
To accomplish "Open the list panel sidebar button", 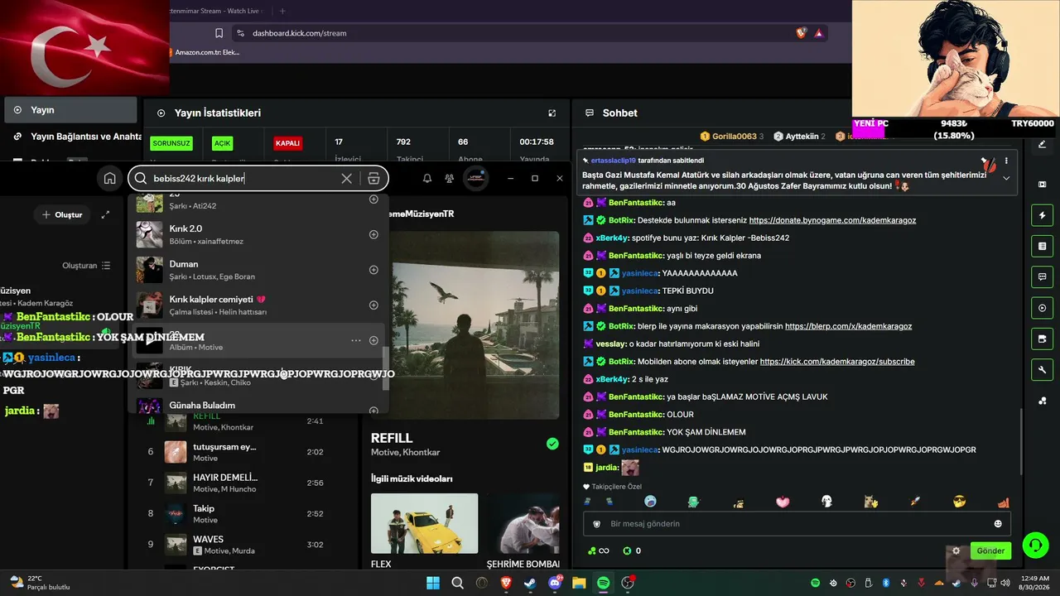I will coord(1042,247).
